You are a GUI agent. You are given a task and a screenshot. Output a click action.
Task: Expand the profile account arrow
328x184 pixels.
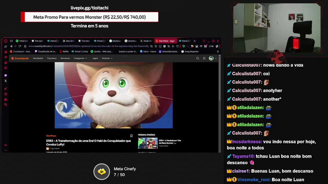click(216, 58)
